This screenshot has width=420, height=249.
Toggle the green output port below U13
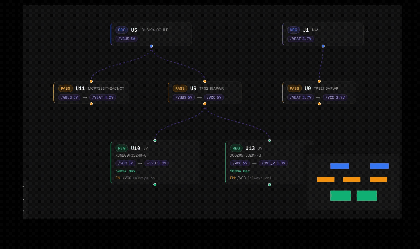pyautogui.click(x=269, y=184)
